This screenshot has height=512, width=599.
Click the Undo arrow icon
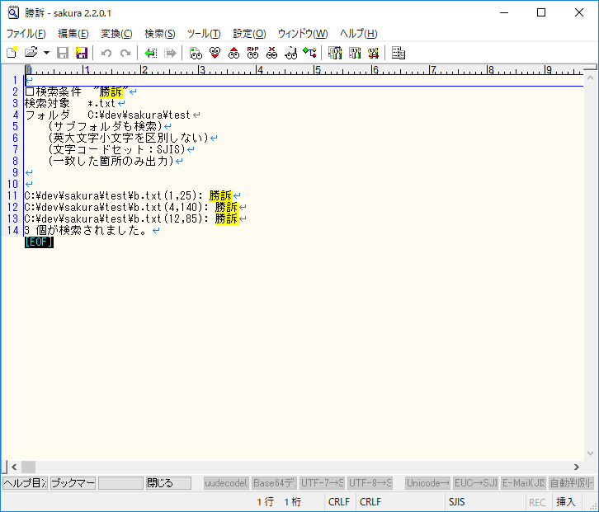coord(106,53)
